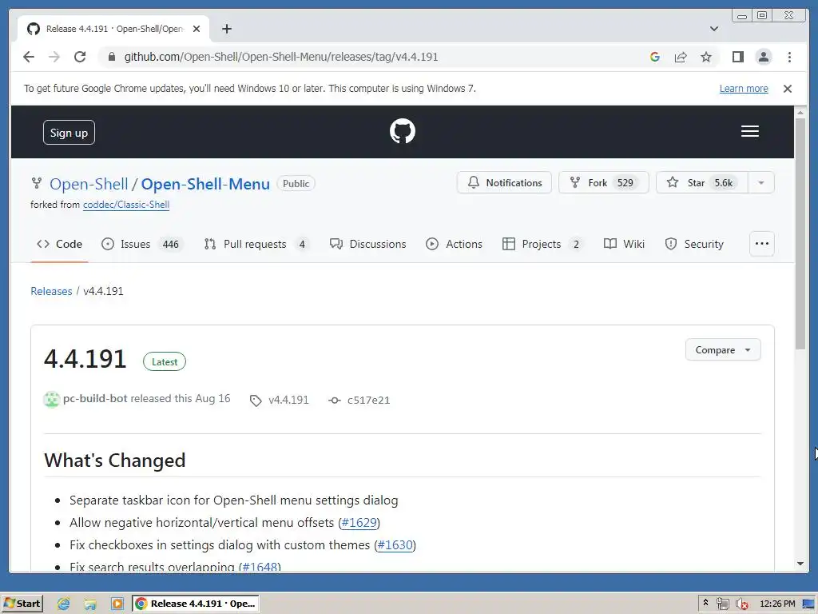This screenshot has height=614, width=818.
Task: Open the Open-Shell-Menu repository link
Action: pyautogui.click(x=205, y=184)
